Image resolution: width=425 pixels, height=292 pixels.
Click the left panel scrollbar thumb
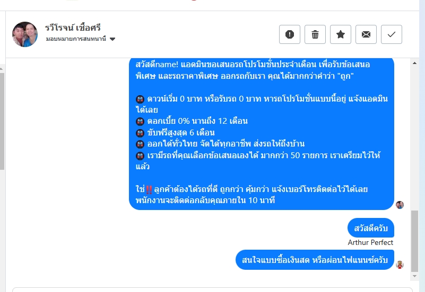(x=2, y=121)
